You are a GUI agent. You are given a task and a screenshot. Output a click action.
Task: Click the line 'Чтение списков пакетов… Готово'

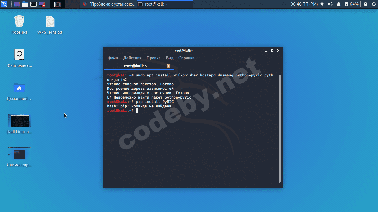point(140,84)
